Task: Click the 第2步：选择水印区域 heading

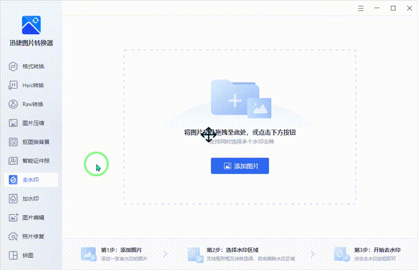Action: (x=232, y=250)
